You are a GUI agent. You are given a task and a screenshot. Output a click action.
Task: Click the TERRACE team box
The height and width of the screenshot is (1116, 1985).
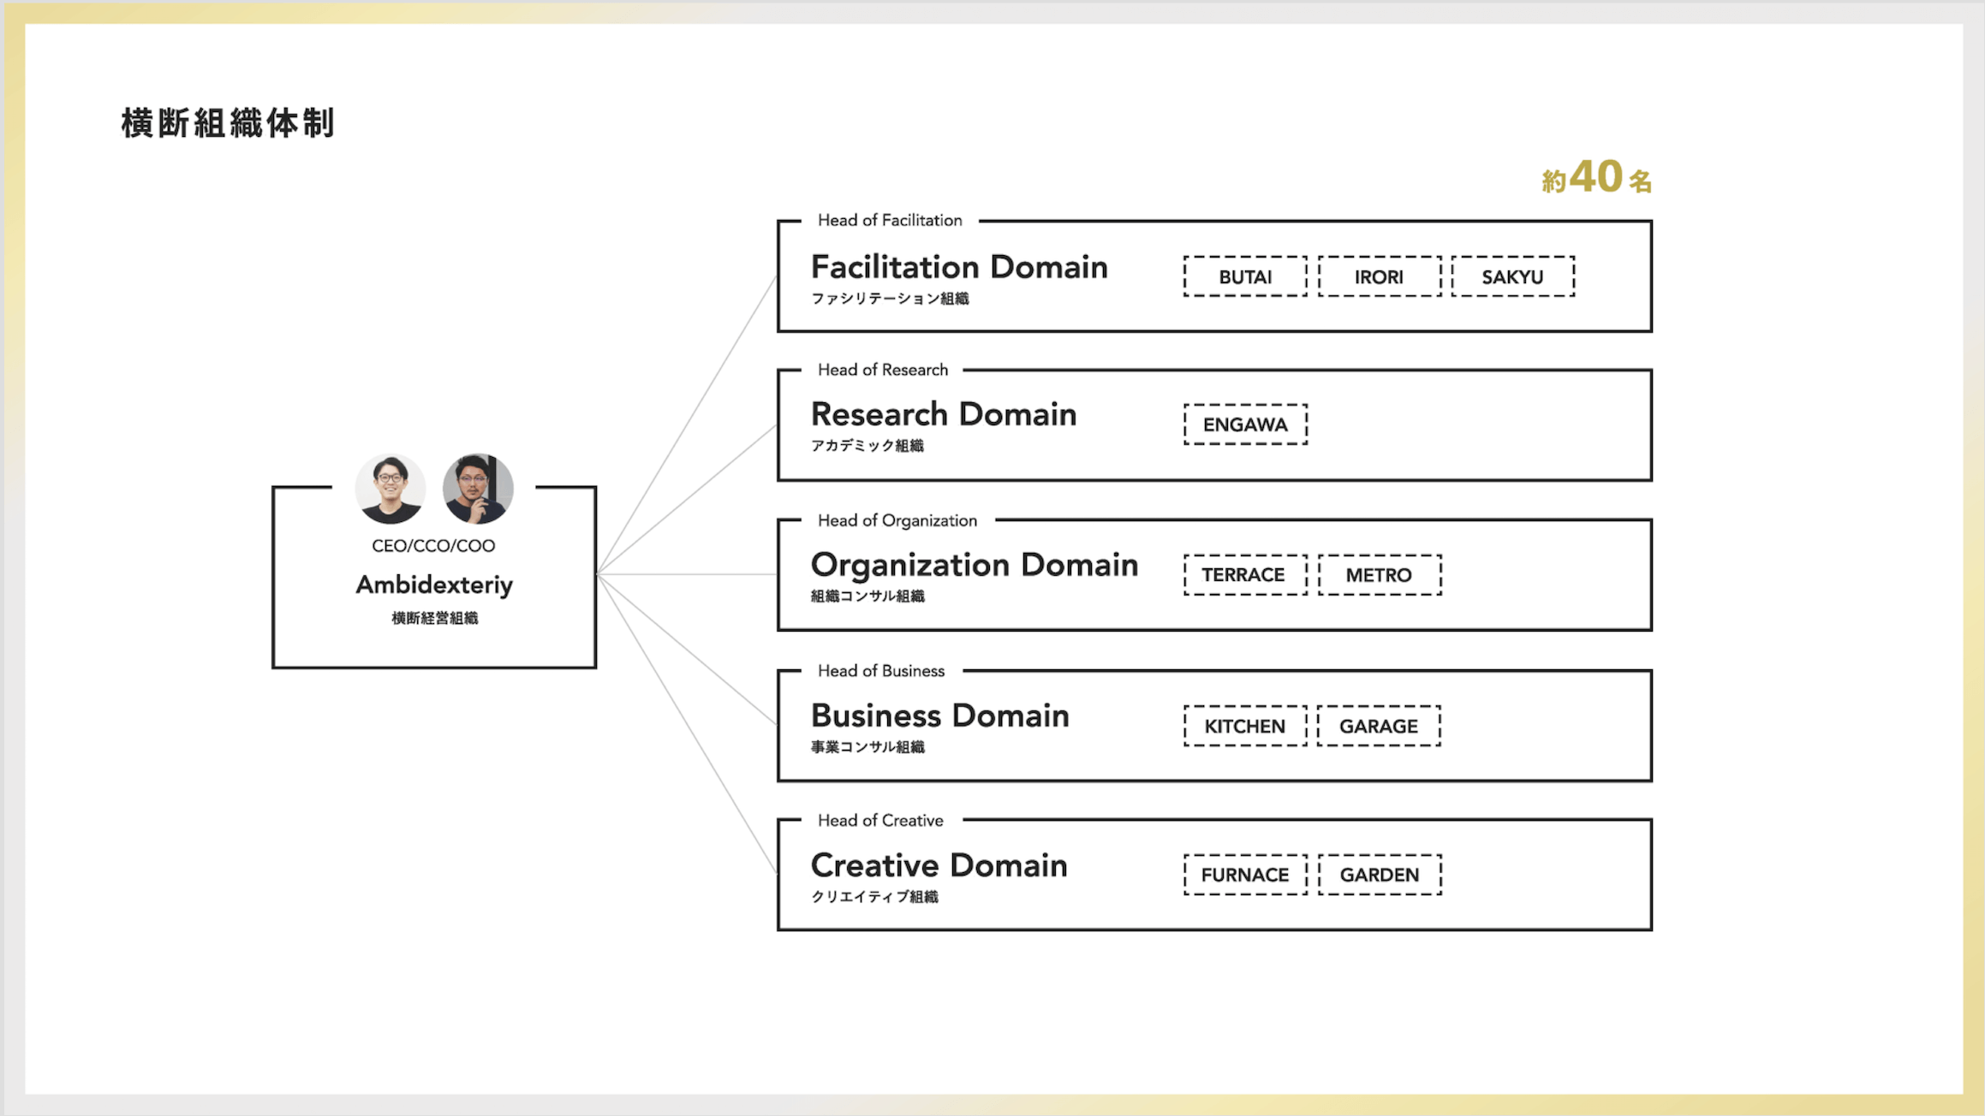pyautogui.click(x=1244, y=574)
